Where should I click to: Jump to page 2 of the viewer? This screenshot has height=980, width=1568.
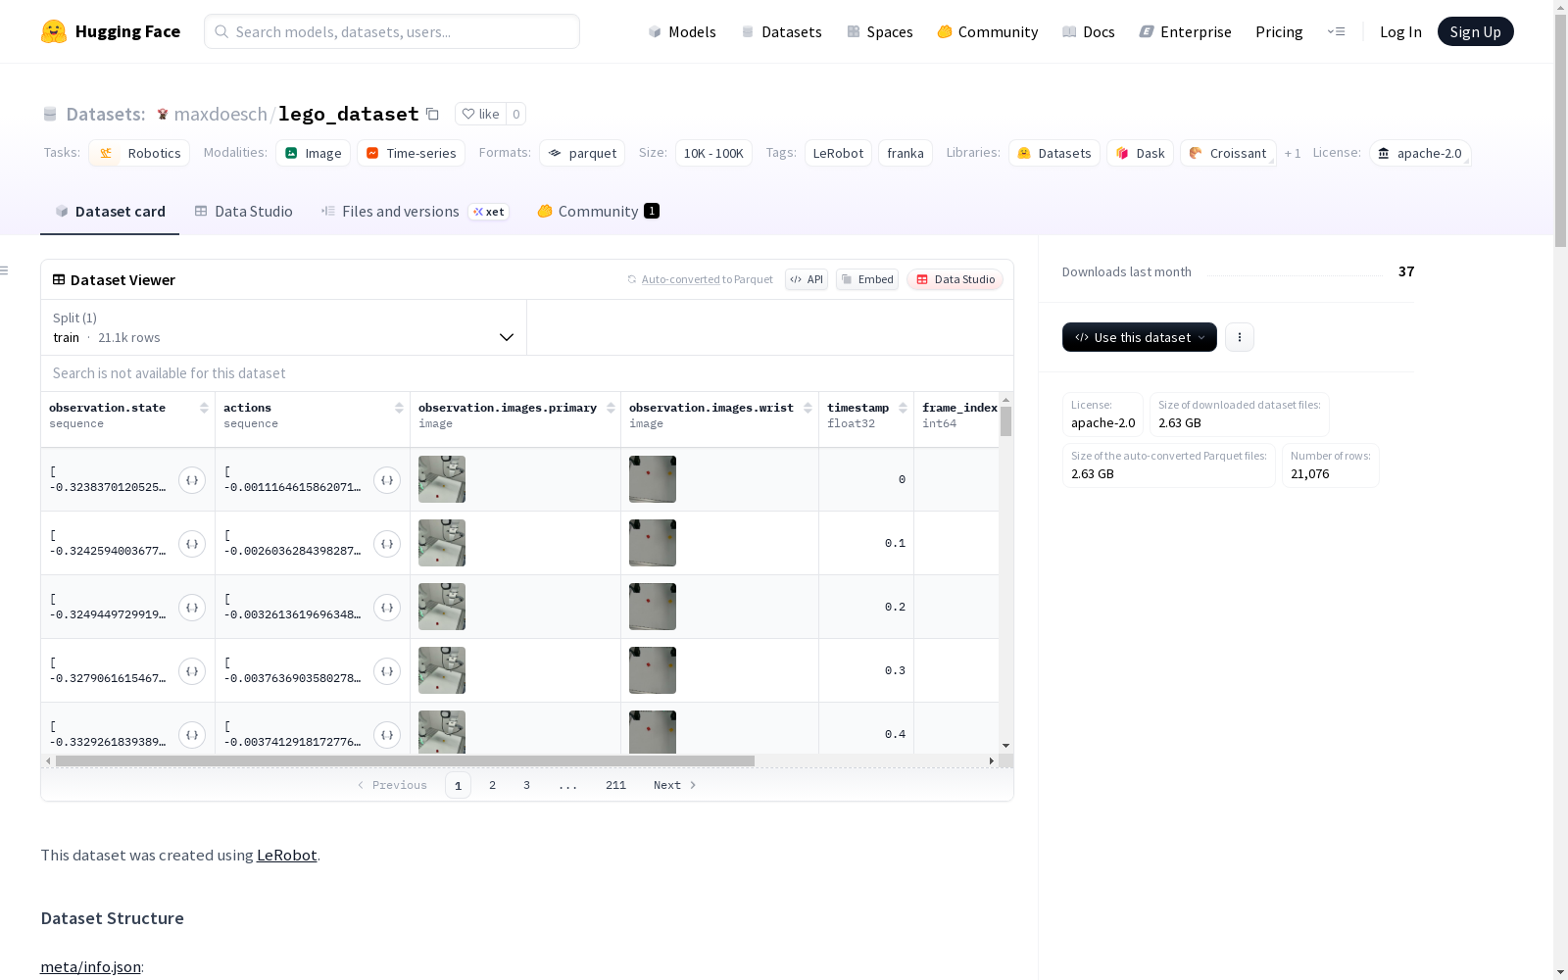pos(492,785)
